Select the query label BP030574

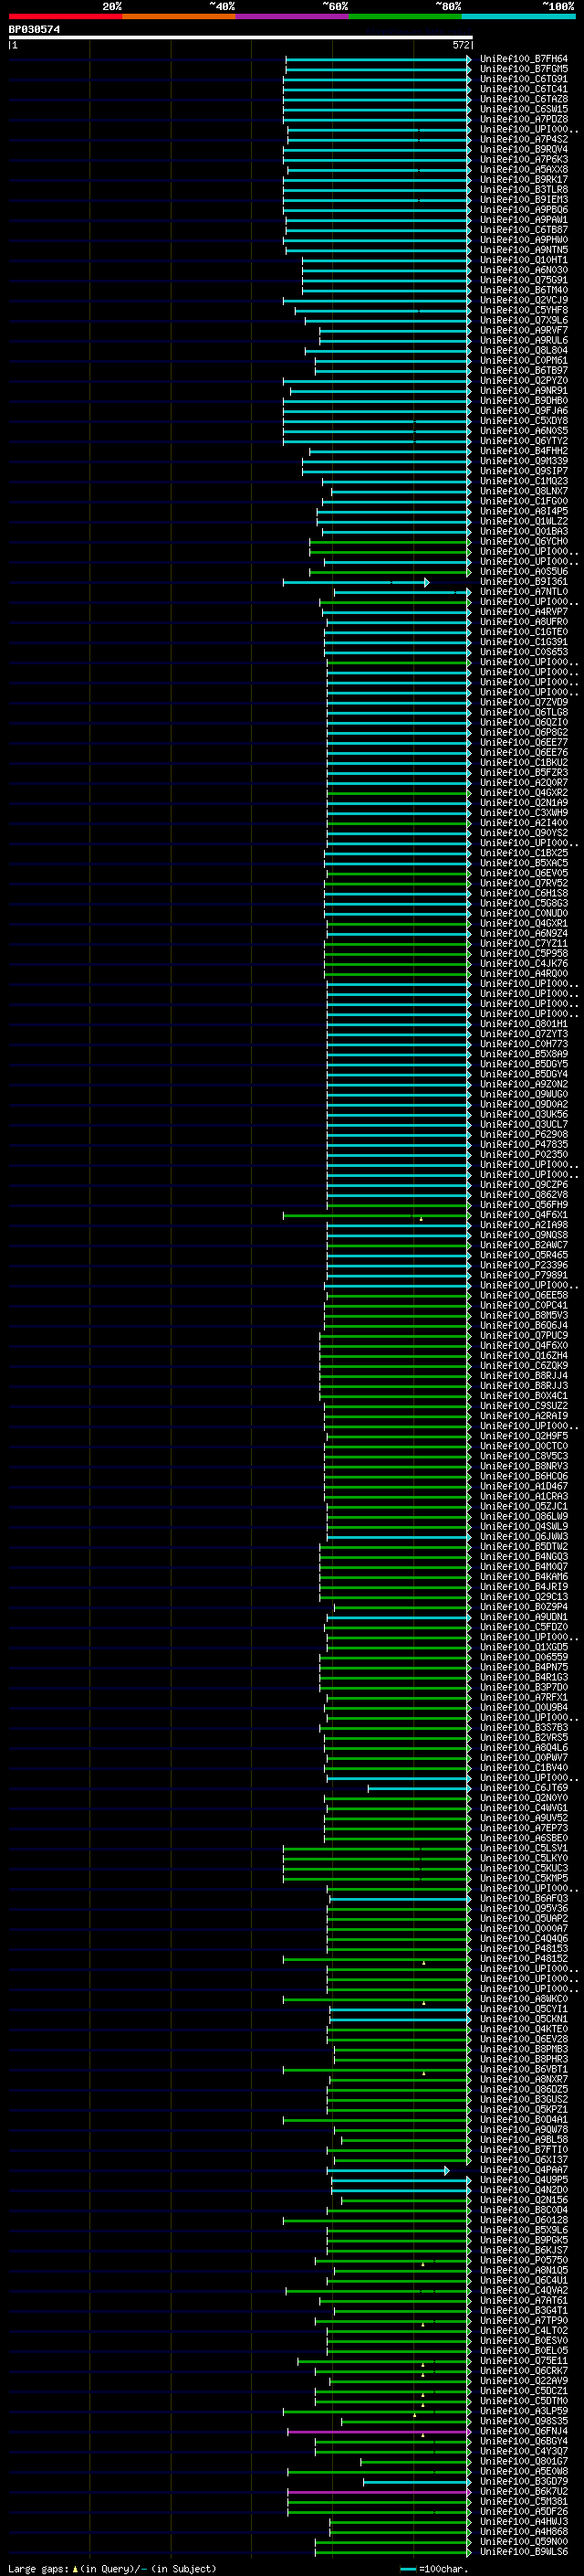pos(34,29)
